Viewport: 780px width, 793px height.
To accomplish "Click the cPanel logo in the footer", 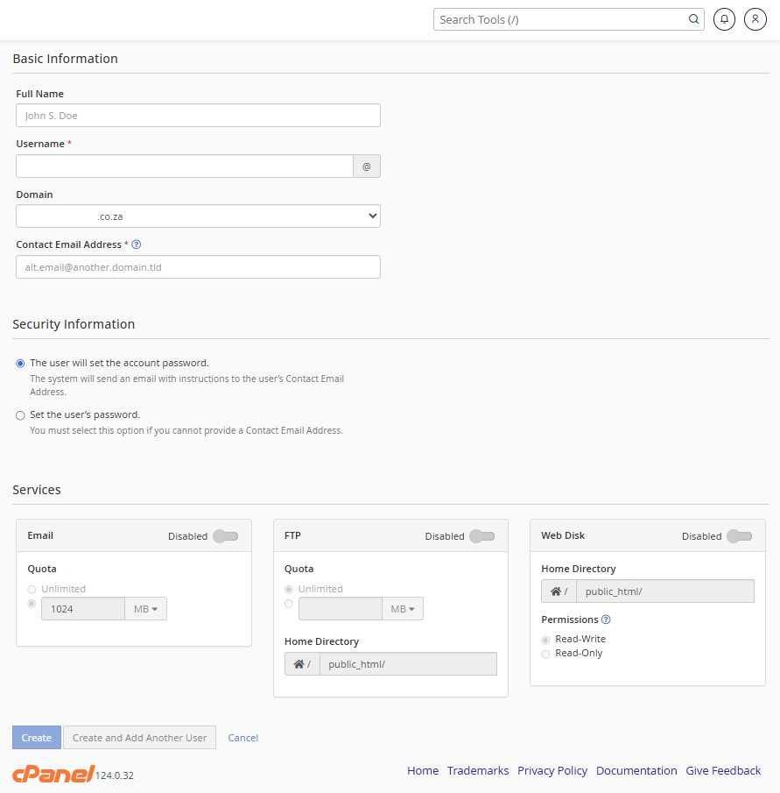I will tap(53, 773).
